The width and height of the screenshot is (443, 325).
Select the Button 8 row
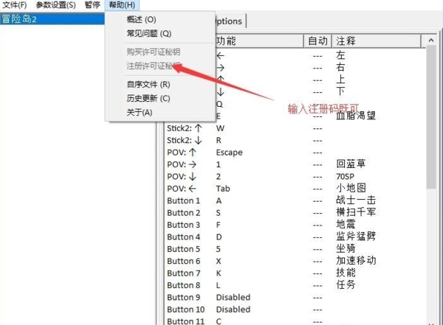click(295, 285)
